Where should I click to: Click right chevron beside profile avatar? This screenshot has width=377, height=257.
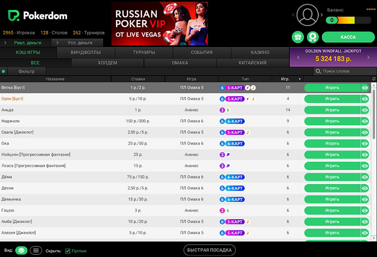click(322, 15)
